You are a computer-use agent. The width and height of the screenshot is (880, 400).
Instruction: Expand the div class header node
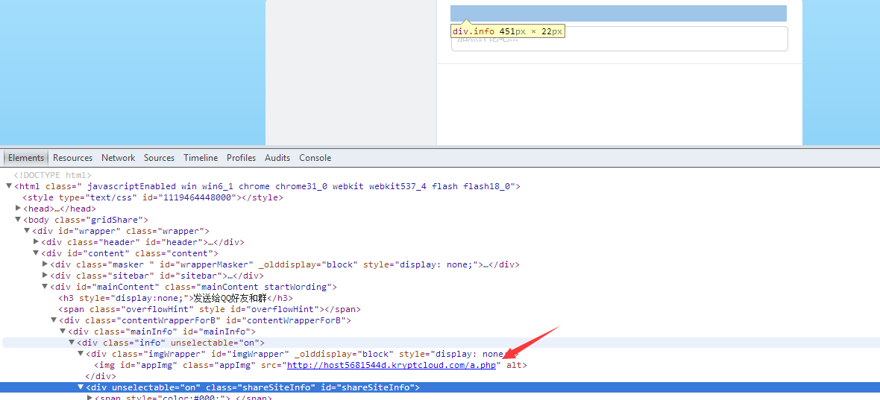point(36,242)
